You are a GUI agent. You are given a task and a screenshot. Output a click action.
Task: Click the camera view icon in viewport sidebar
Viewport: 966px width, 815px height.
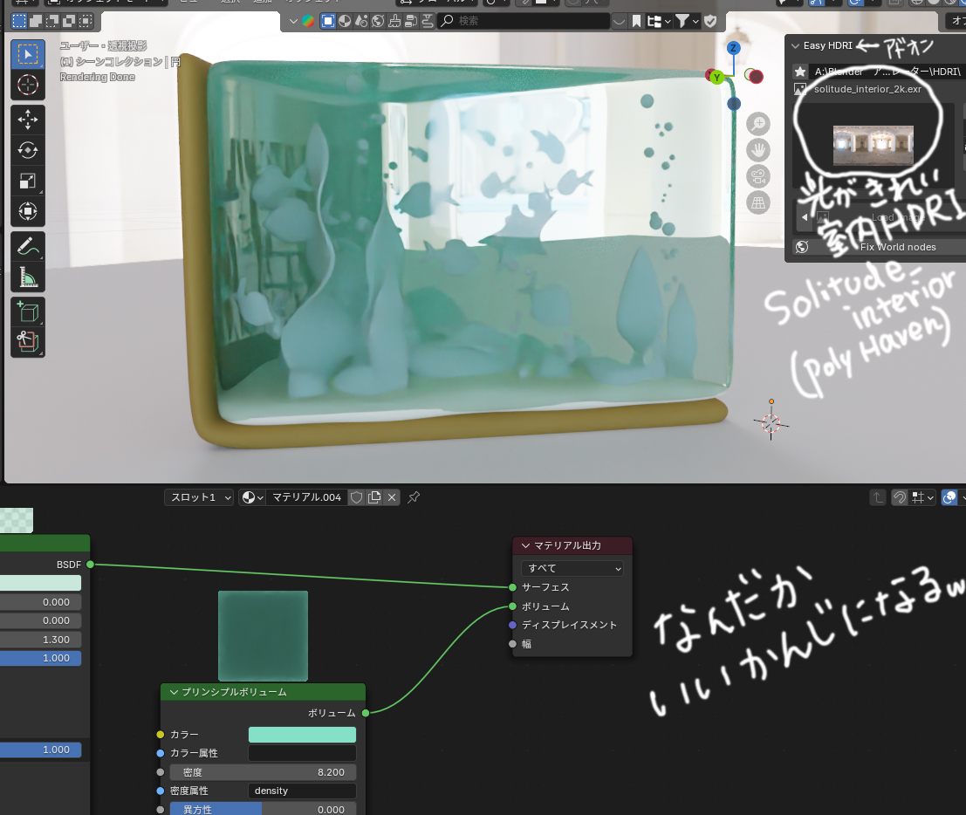click(757, 176)
